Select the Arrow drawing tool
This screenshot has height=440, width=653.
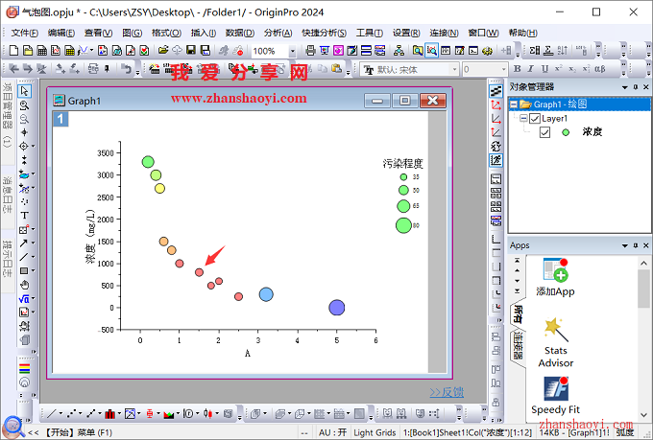point(24,243)
